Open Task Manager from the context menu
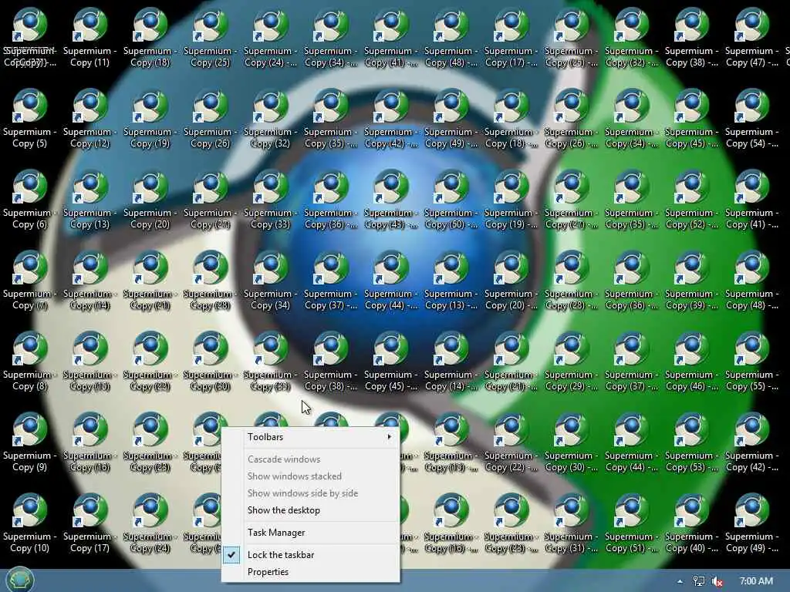Screen dimensions: 790x592 coord(310,533)
